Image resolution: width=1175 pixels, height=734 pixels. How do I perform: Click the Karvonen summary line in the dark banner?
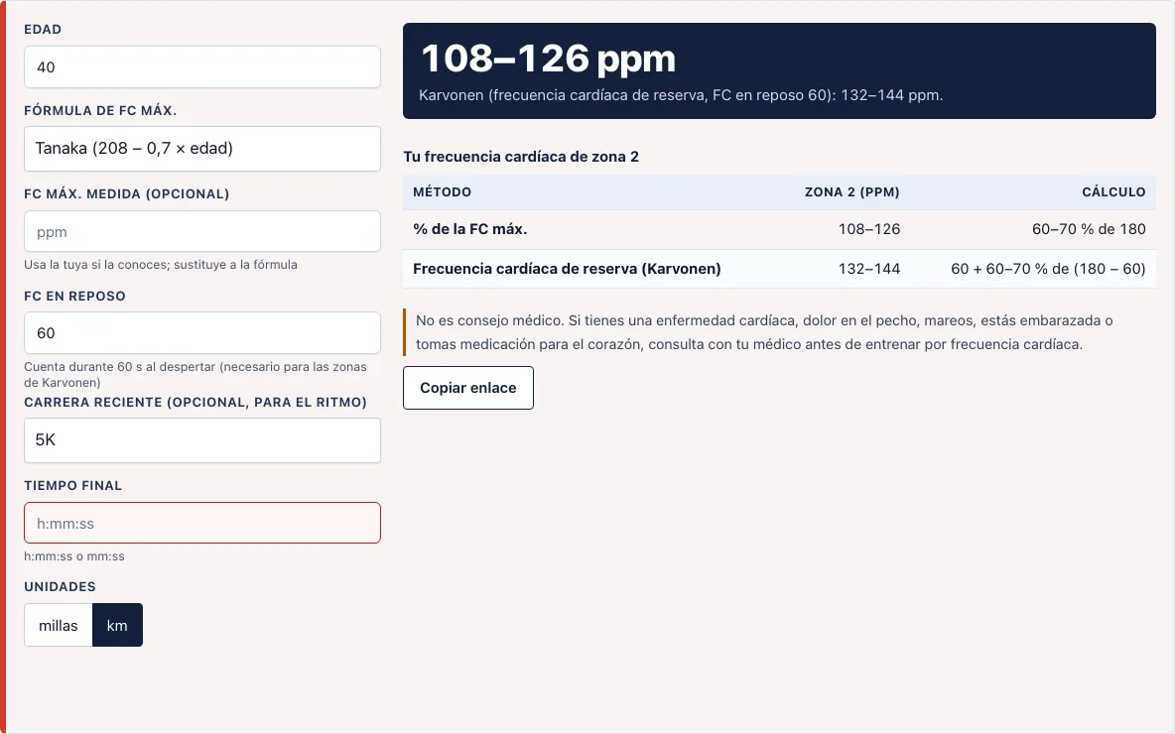coord(681,95)
